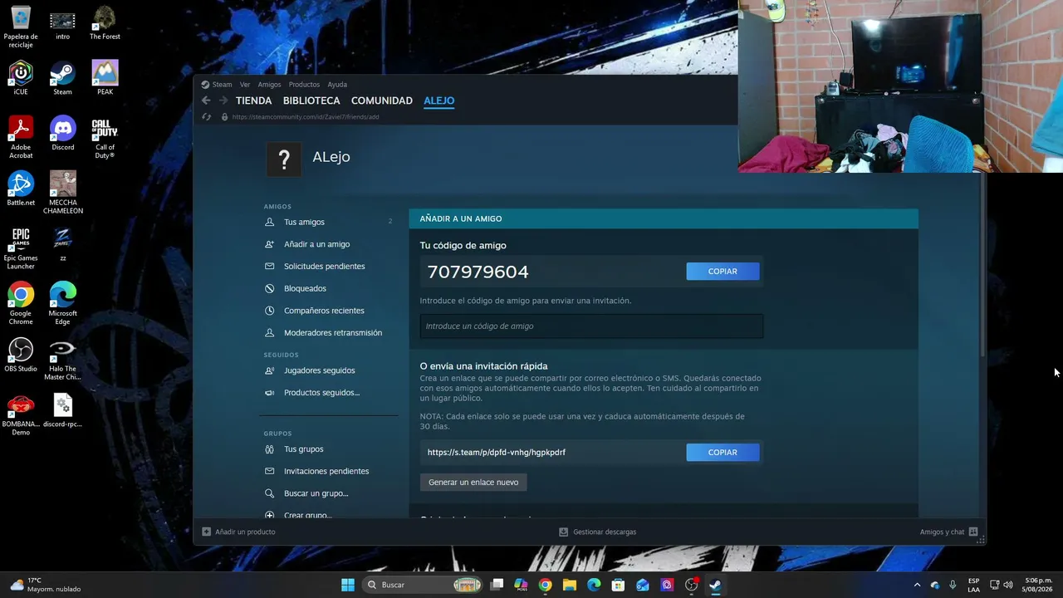
Task: Open the COMUNIDAD tab
Action: pyautogui.click(x=382, y=100)
